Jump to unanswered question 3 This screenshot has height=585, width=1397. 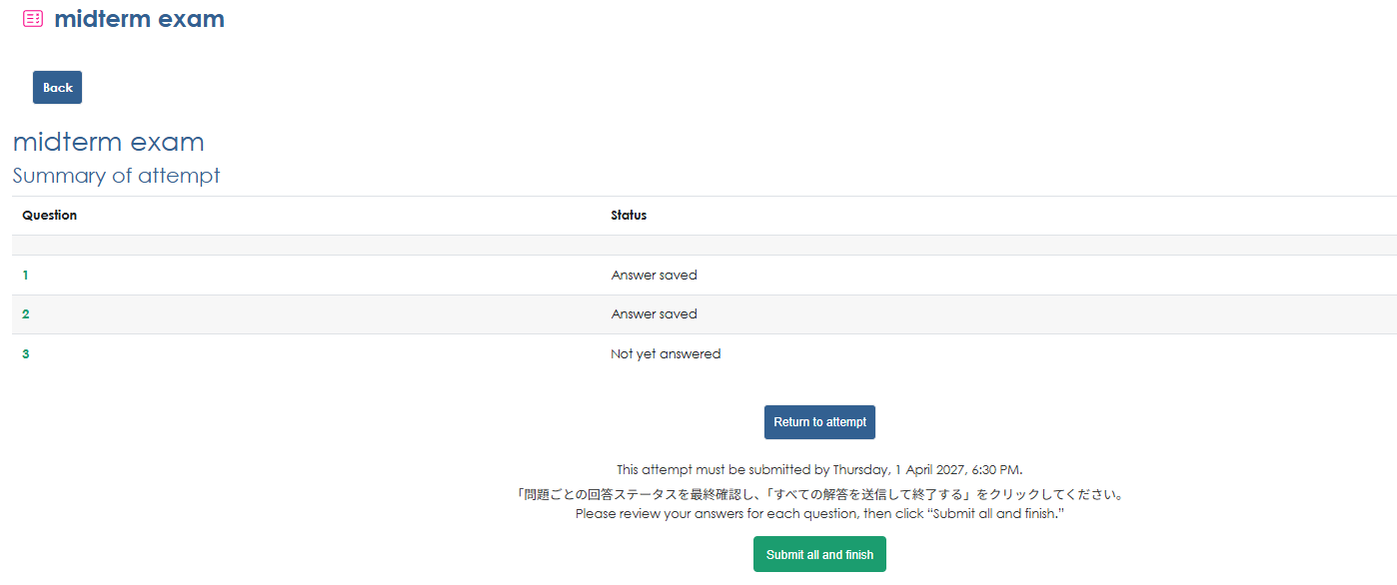tap(26, 354)
